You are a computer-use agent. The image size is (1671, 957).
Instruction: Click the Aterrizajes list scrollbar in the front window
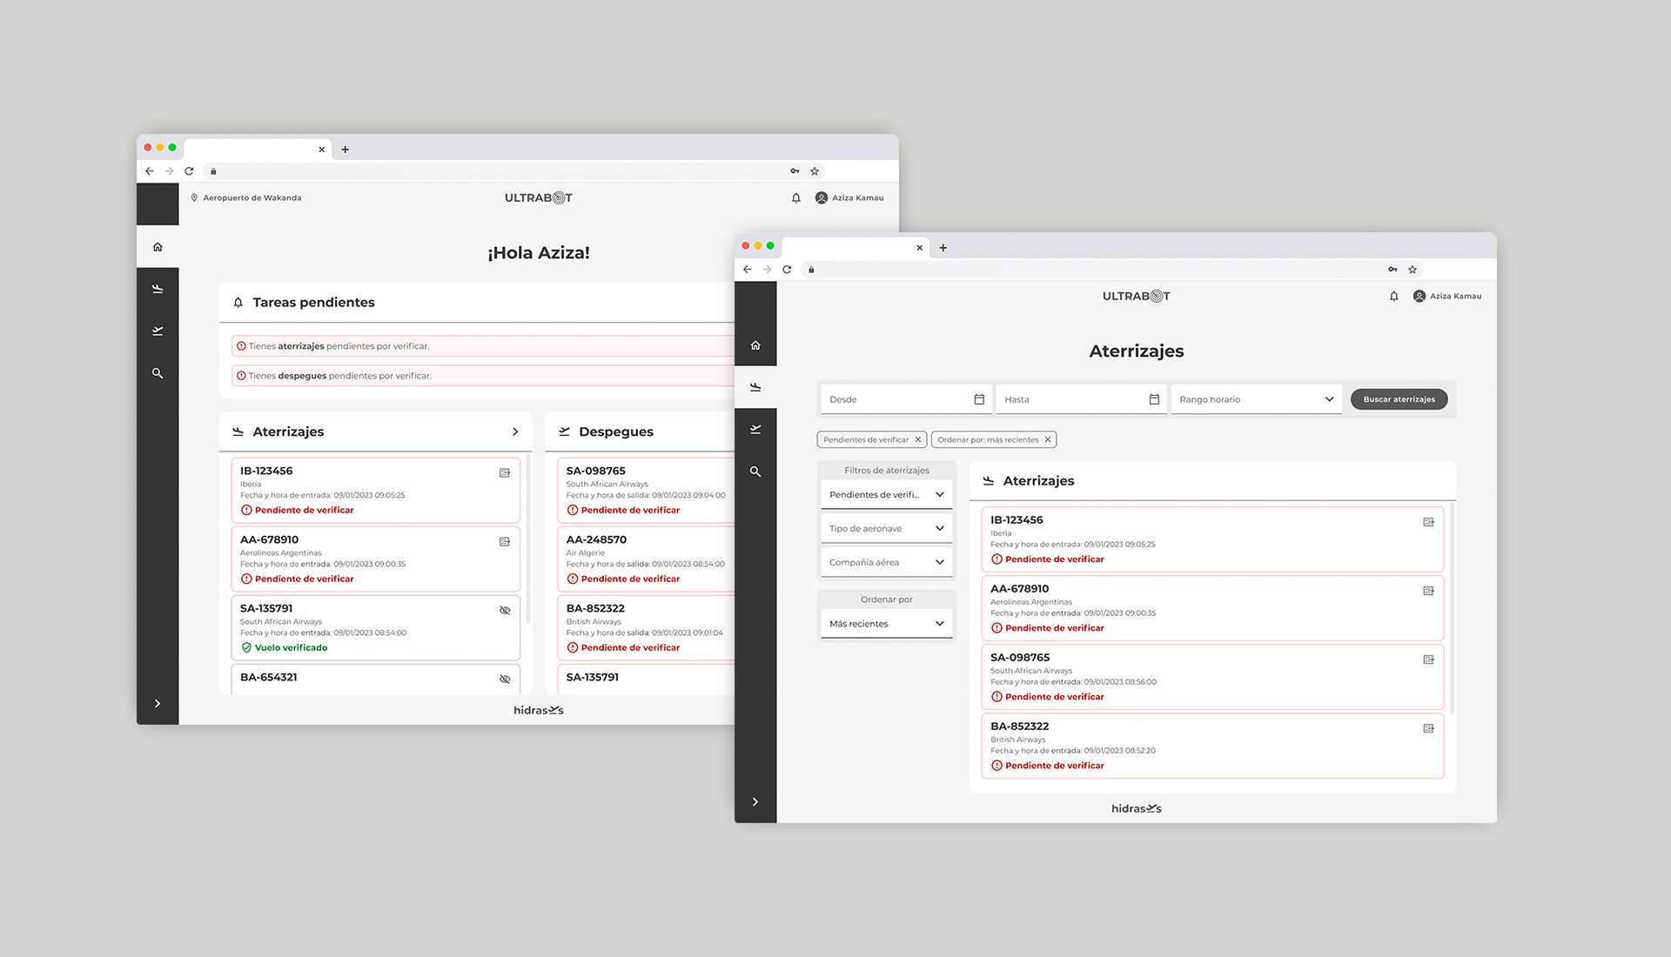1451,609
